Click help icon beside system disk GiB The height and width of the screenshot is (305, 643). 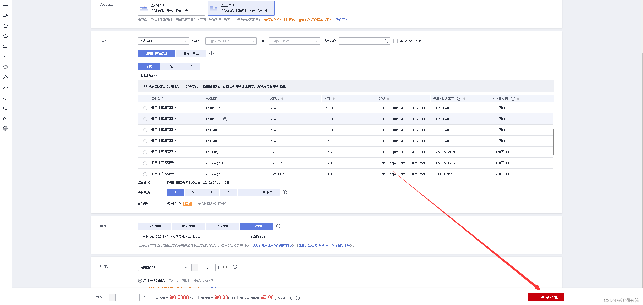(x=235, y=267)
